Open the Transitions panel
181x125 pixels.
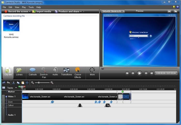tap(66, 72)
